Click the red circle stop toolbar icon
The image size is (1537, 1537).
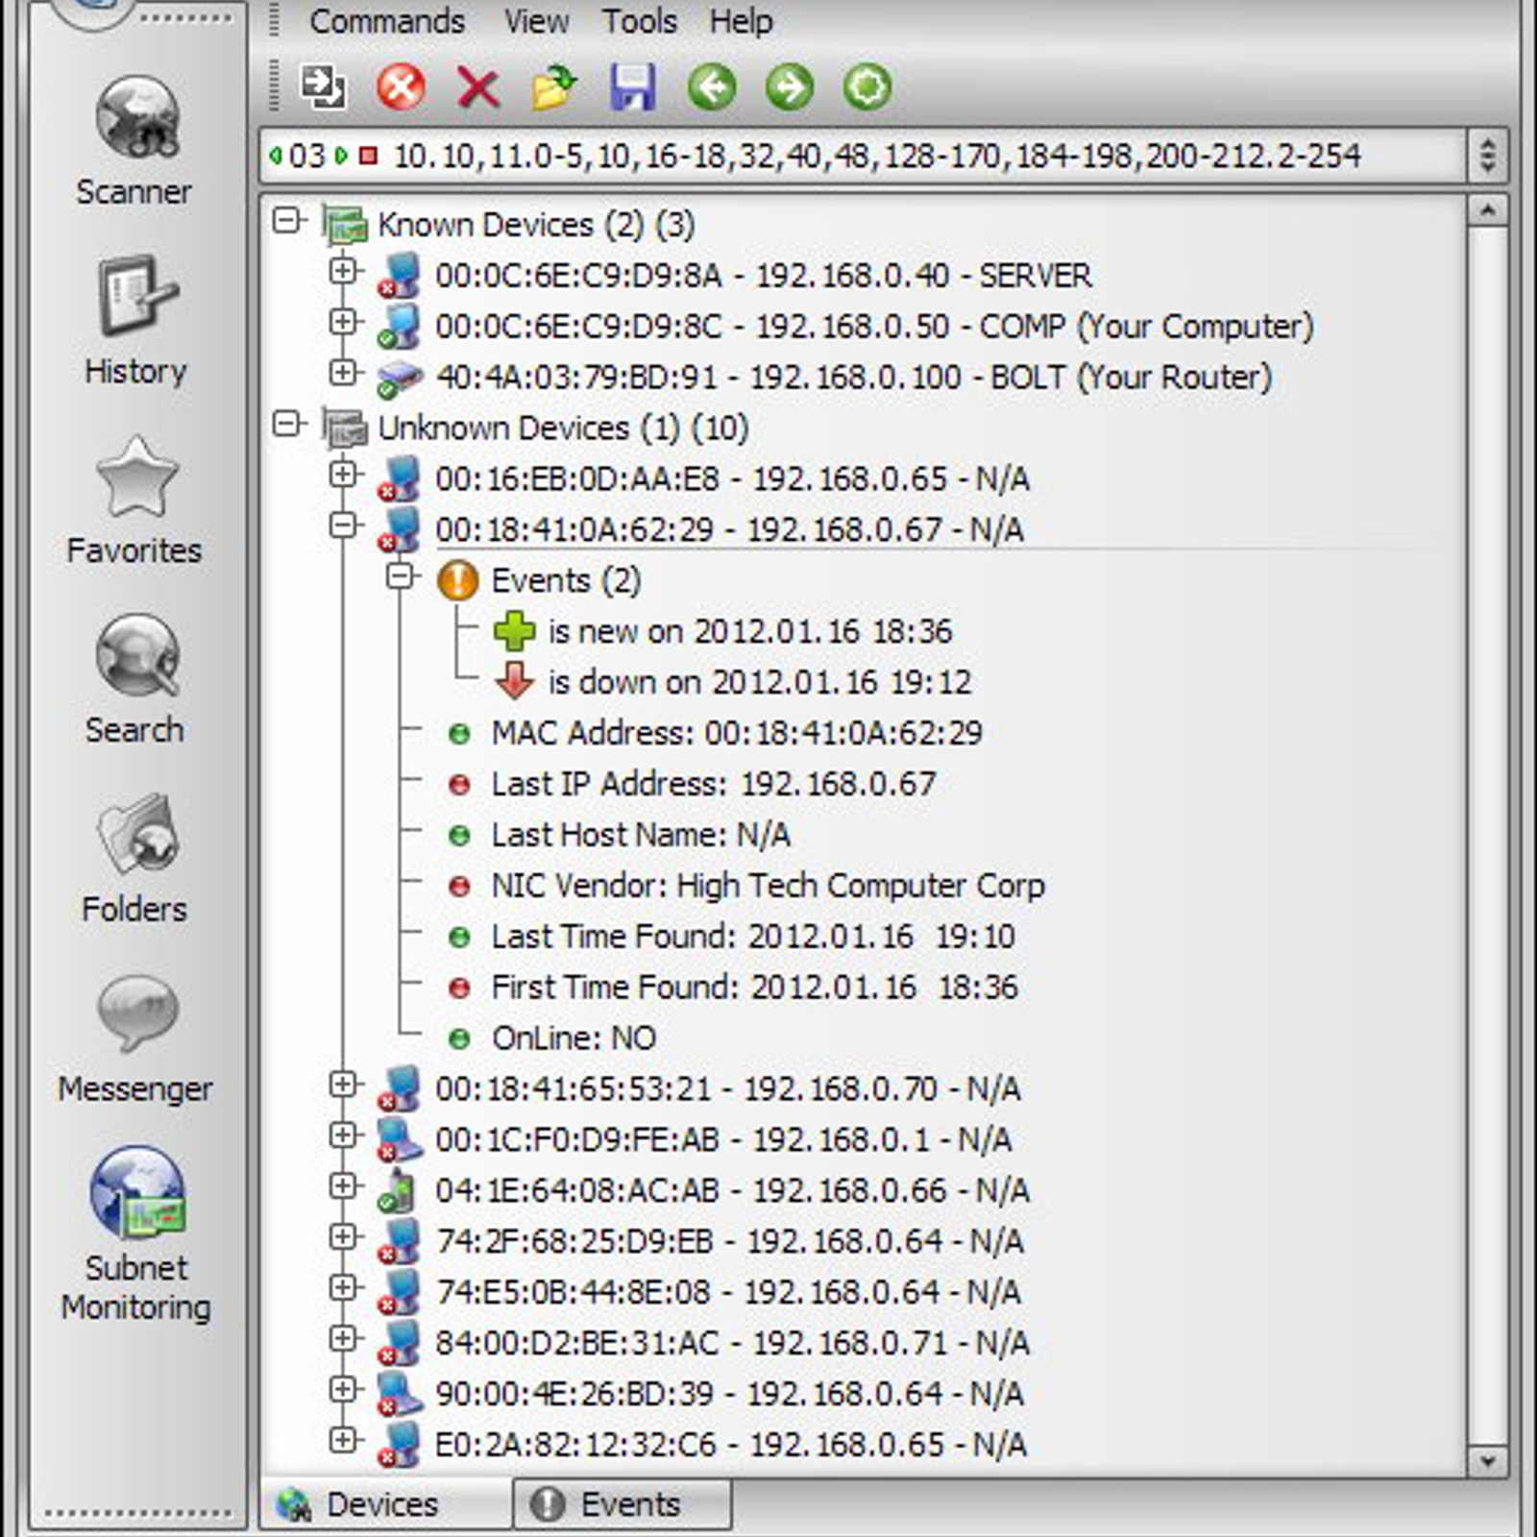[x=401, y=87]
